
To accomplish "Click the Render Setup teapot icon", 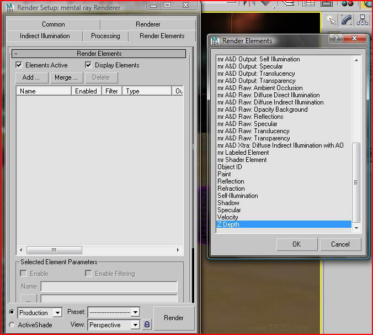I will point(367,4).
